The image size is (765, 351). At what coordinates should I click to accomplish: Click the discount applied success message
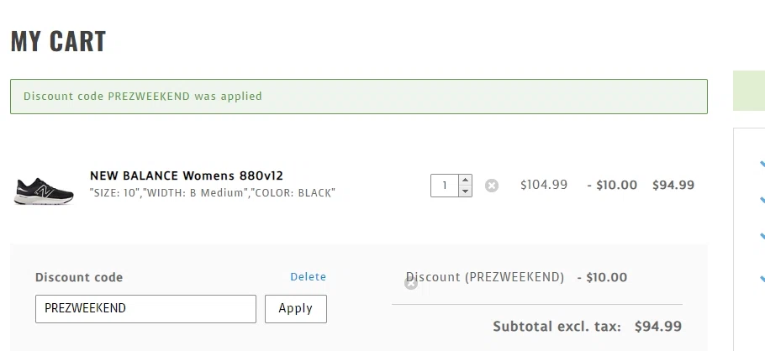(358, 97)
